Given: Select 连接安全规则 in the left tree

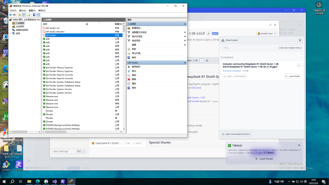Looking at the screenshot, I should click(x=22, y=30).
